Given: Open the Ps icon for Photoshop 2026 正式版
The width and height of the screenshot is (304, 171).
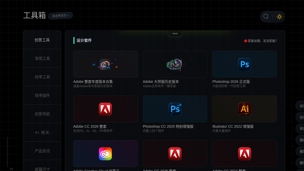Looking at the screenshot, I should 244,64.
